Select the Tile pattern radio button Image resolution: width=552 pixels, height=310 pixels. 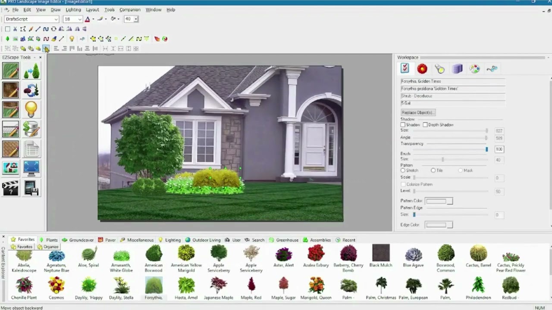pyautogui.click(x=433, y=170)
